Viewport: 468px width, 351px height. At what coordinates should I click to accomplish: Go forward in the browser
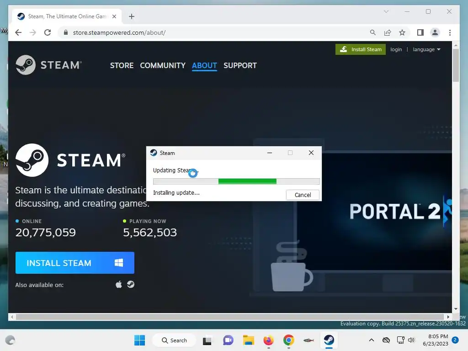(x=33, y=32)
